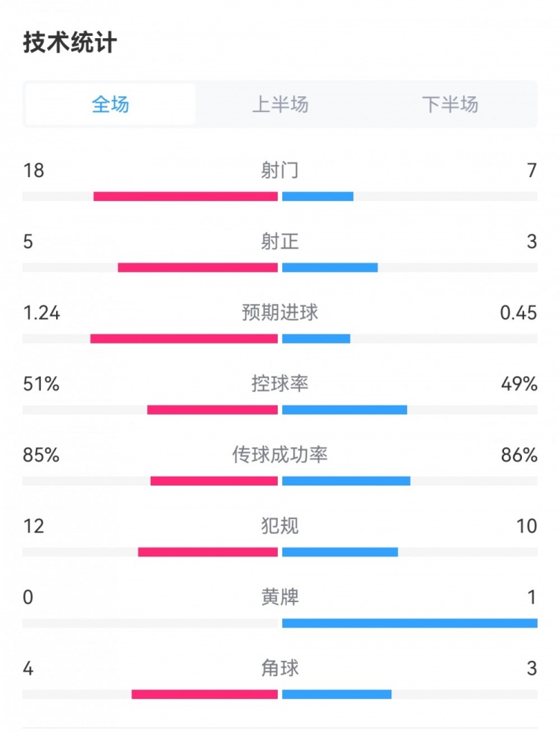Viewport: 560px width, 732px height.
Task: Switch to the 上半场 tab
Action: (x=280, y=105)
